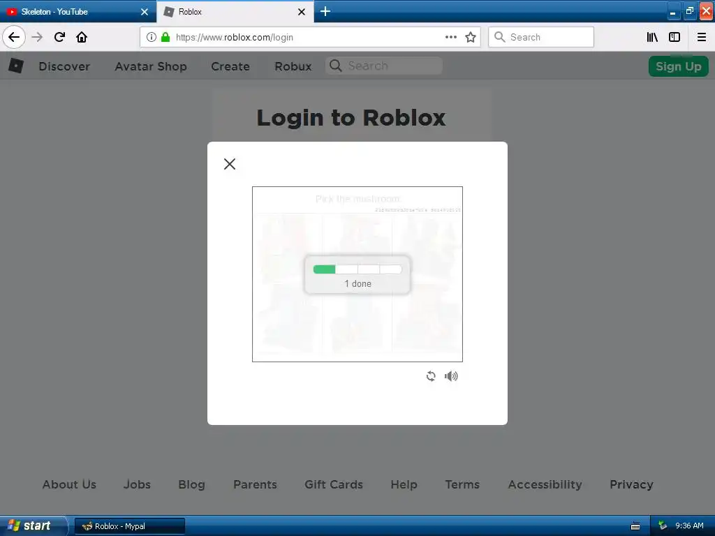Open the Avatar Shop menu item
The width and height of the screenshot is (715, 536).
(151, 66)
